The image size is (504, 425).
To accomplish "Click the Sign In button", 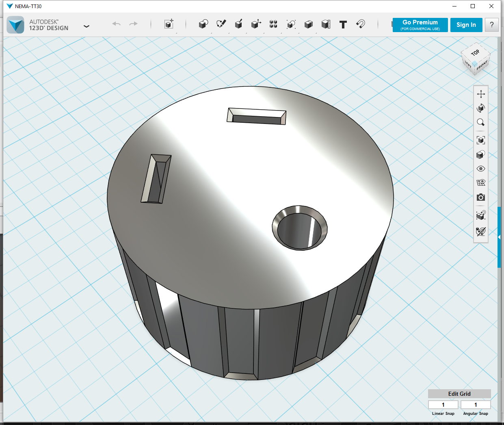I will [x=466, y=25].
